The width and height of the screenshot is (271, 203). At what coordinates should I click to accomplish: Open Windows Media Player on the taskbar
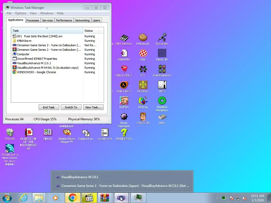pyautogui.click(x=56, y=198)
